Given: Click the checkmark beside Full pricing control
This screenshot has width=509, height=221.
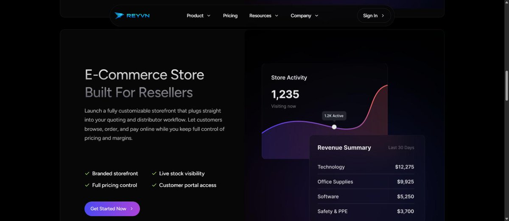Looking at the screenshot, I should [x=87, y=185].
